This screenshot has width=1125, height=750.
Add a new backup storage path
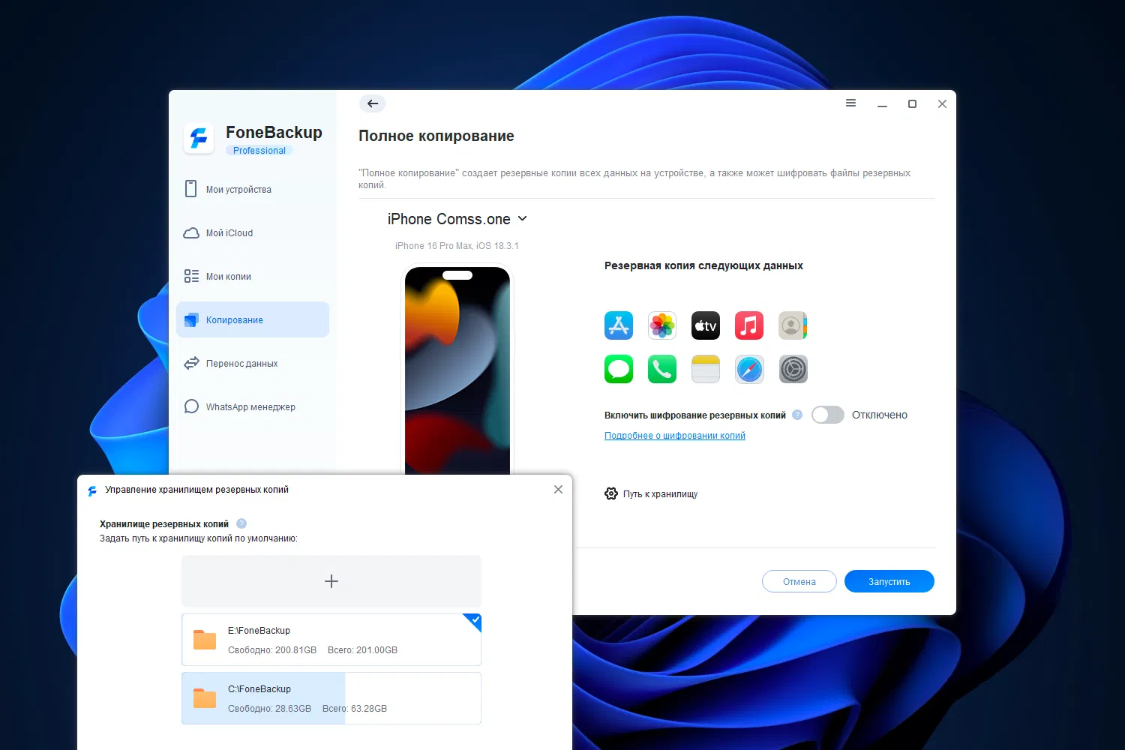click(331, 581)
